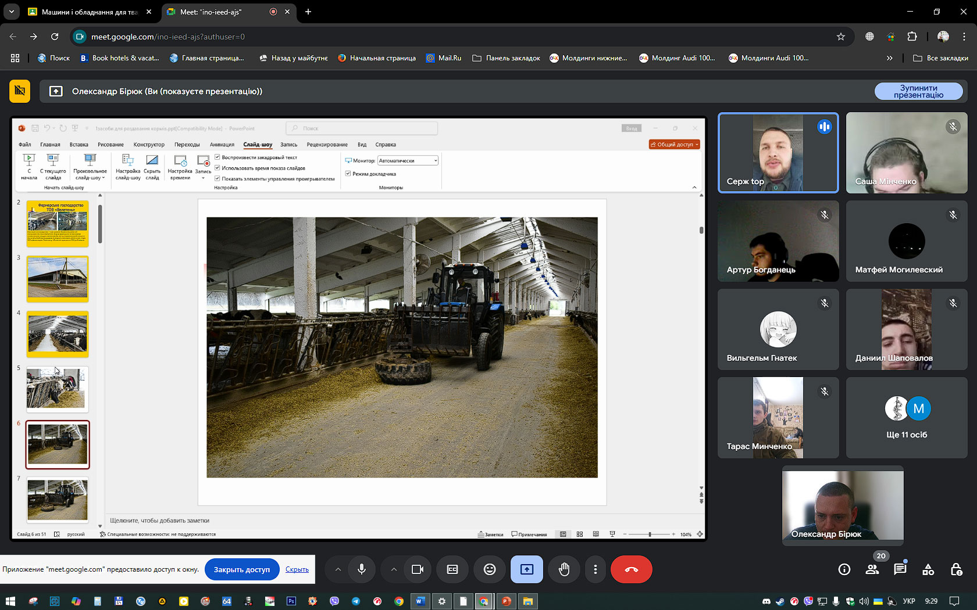This screenshot has width=977, height=610.
Task: Click the 'Скрыть' link
Action: (x=297, y=569)
